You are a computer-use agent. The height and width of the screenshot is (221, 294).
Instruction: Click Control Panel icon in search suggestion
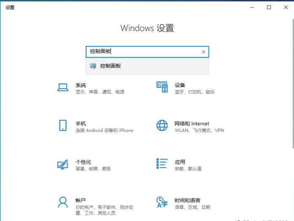[x=93, y=66]
